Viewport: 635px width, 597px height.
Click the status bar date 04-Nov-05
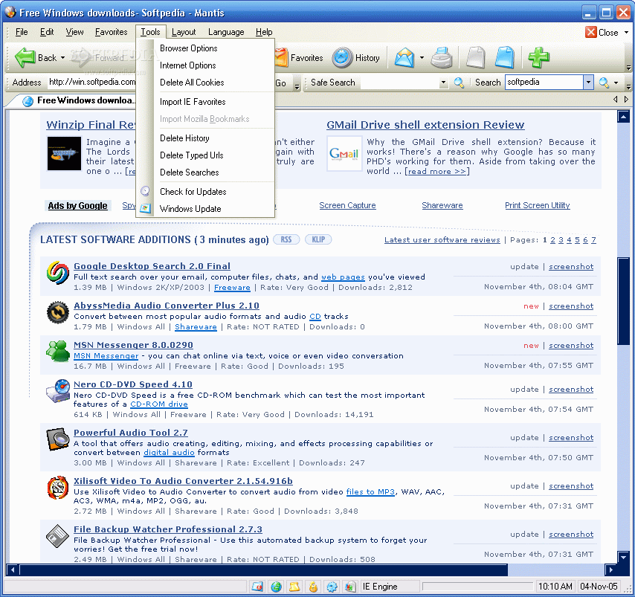[599, 586]
